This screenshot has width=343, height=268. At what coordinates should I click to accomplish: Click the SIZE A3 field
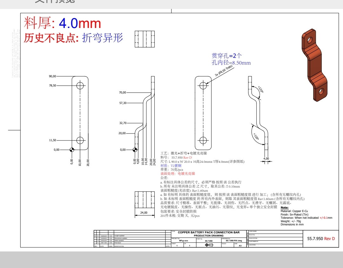pos(240,245)
